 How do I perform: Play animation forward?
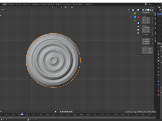67,112
